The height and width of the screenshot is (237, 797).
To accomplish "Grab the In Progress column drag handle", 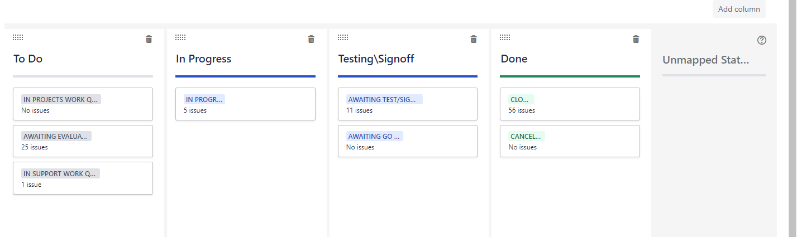I will [x=180, y=37].
